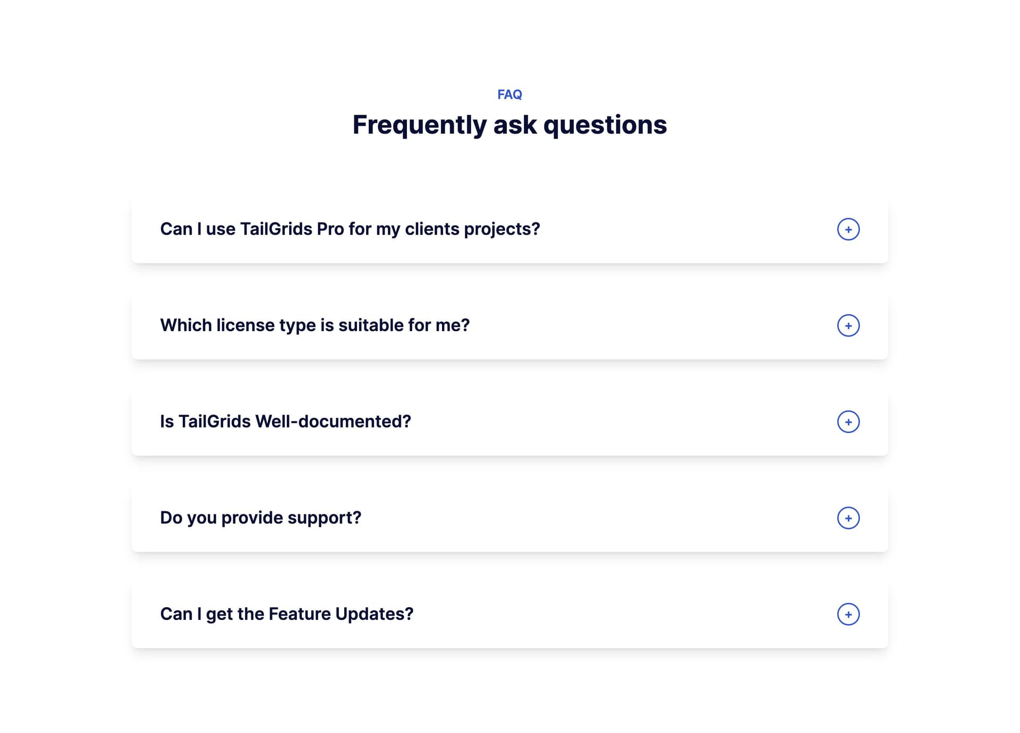Open "Can I get the Feature Updates?" title
1020x733 pixels.
click(x=286, y=614)
